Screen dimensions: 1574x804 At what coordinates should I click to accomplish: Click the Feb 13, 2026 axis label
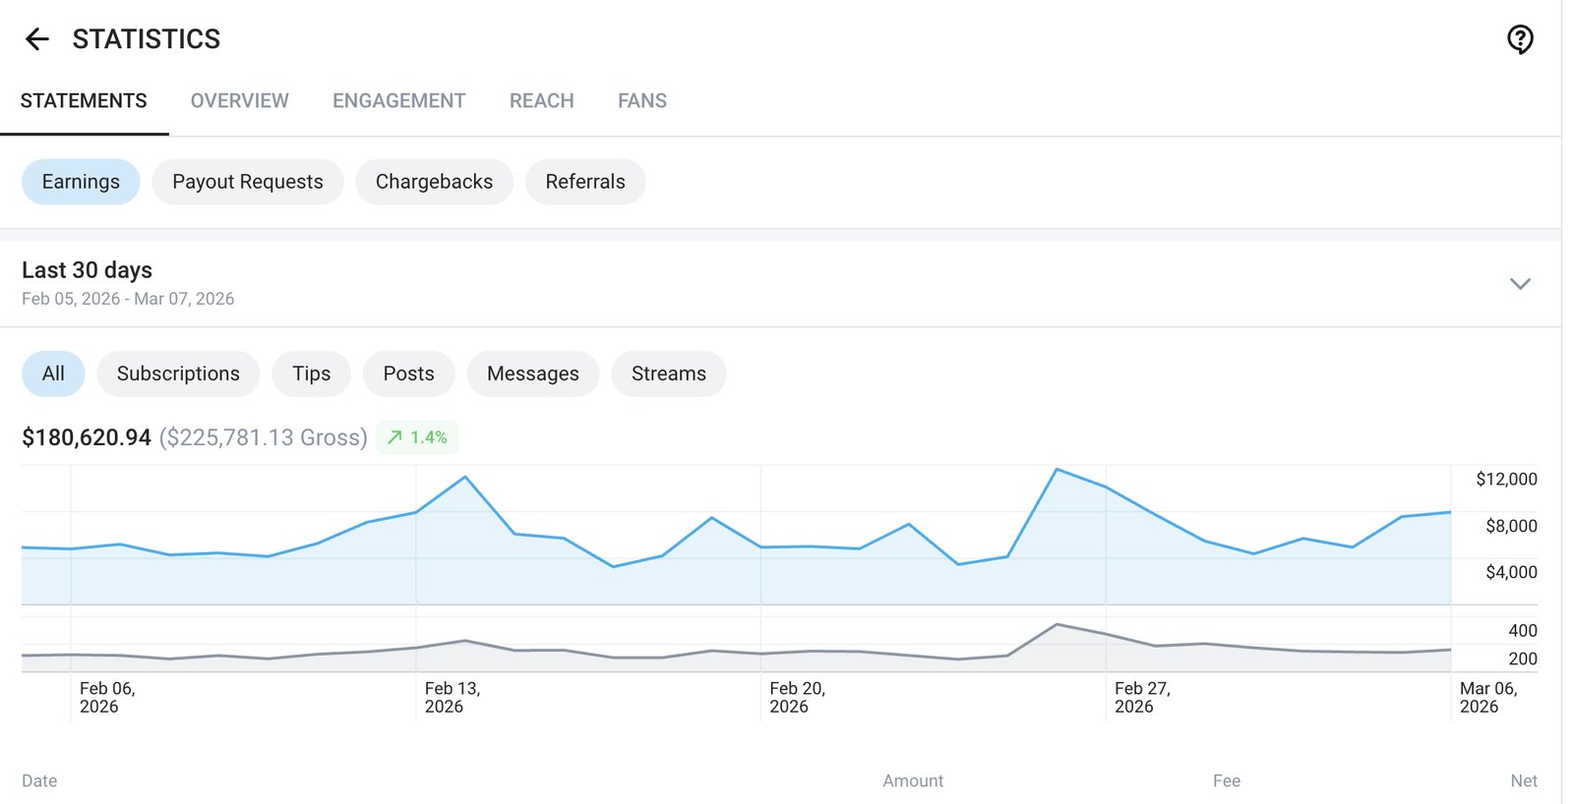point(453,698)
